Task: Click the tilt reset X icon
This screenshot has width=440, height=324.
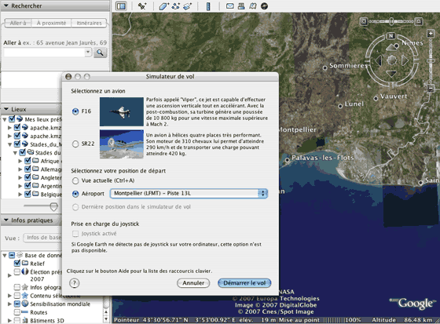Action: pos(364,21)
